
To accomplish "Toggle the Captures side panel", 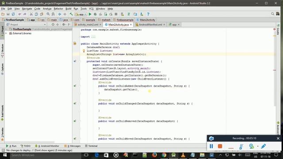I will (x=2, y=69).
